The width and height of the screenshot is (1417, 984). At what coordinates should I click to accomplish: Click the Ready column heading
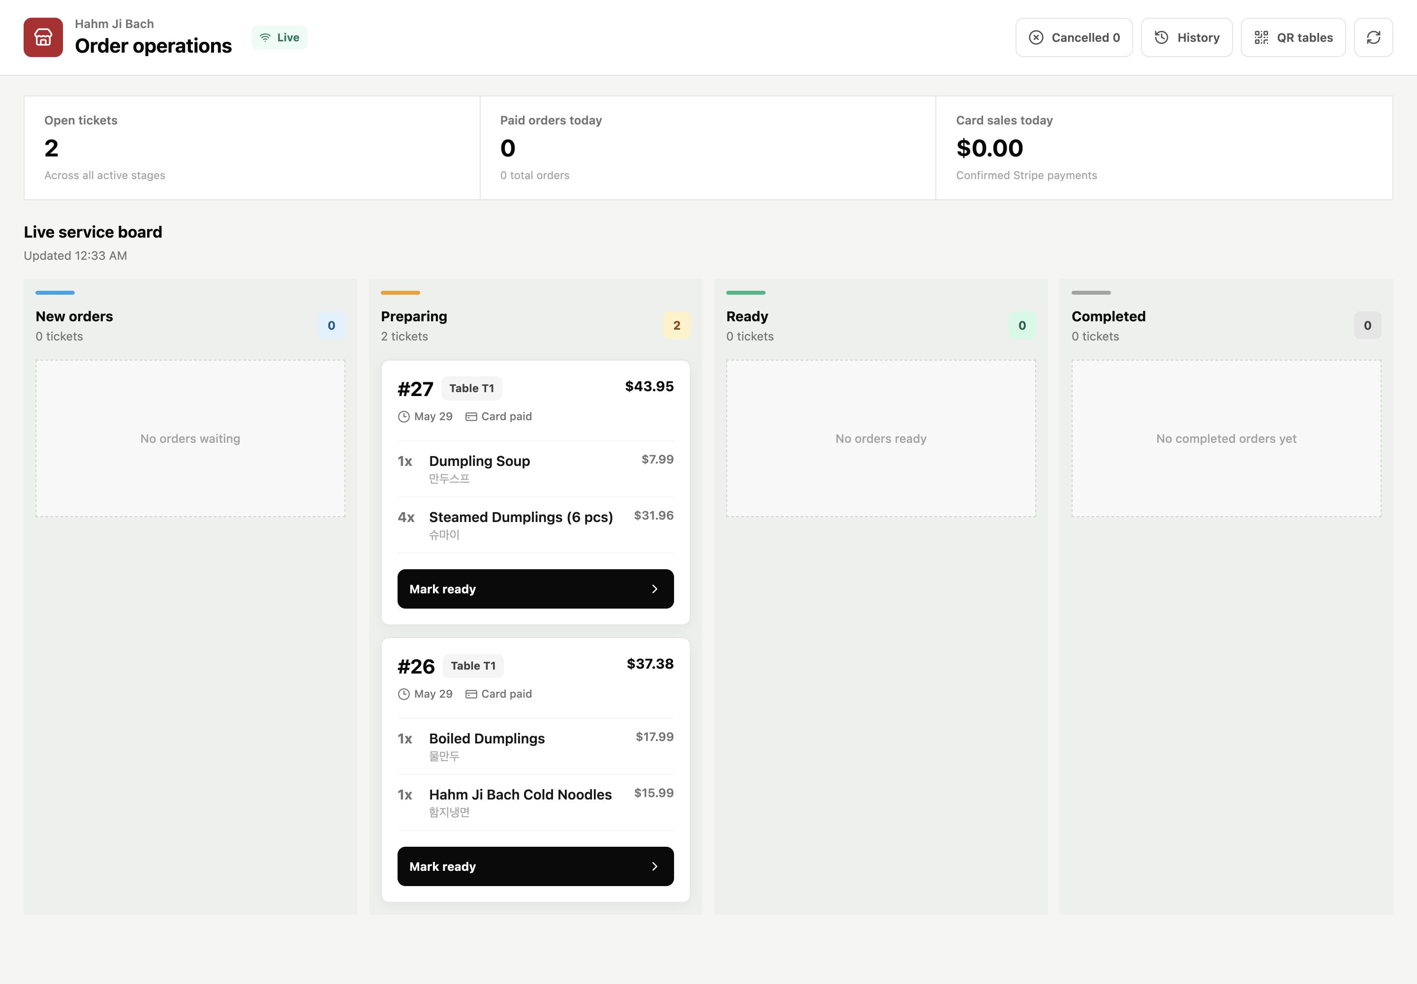(747, 316)
